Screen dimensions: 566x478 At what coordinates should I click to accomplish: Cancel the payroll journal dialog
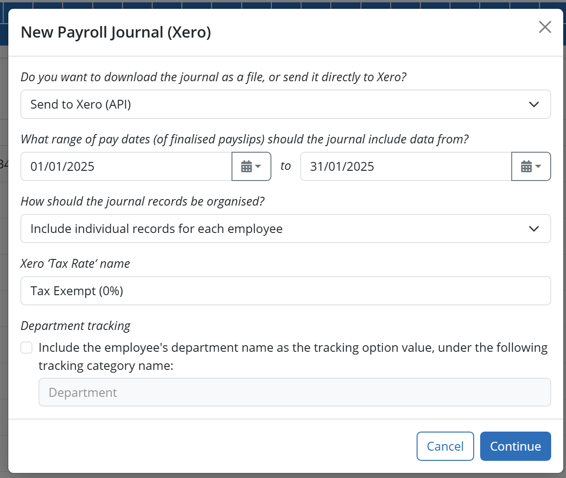coord(445,446)
